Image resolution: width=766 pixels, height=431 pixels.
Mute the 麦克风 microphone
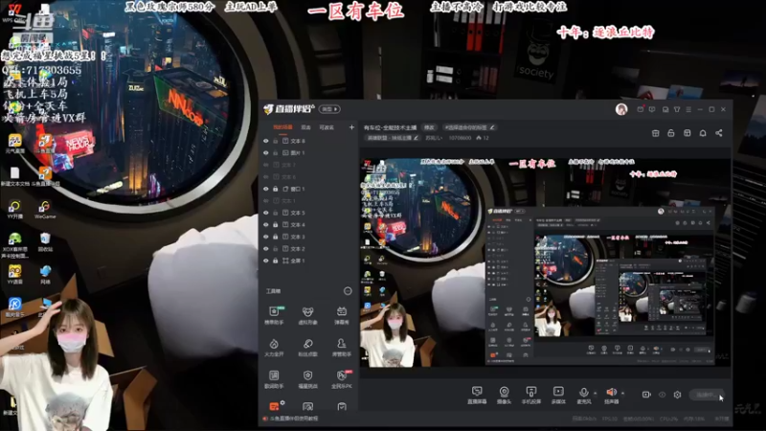coord(583,395)
